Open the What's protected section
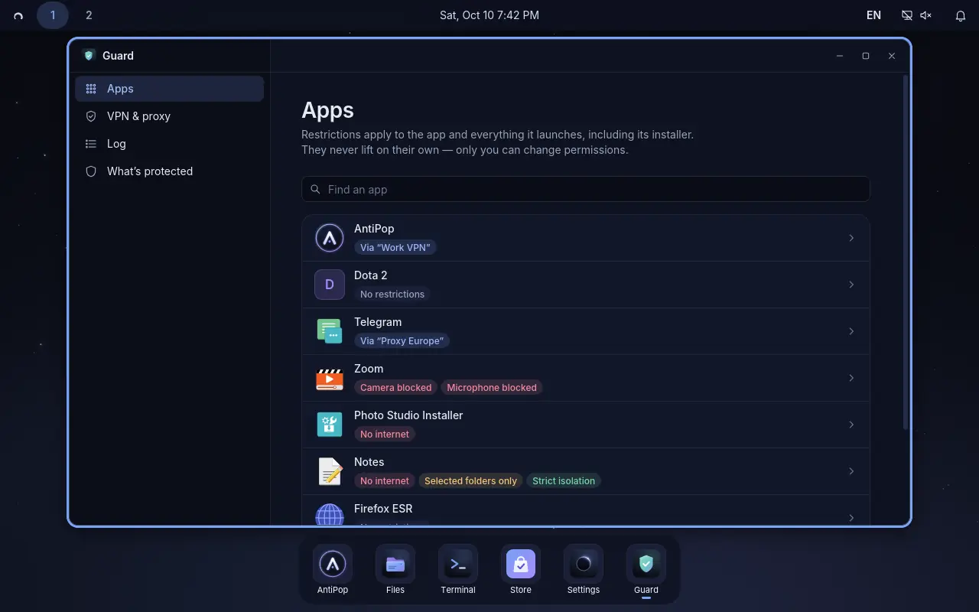 coord(169,171)
